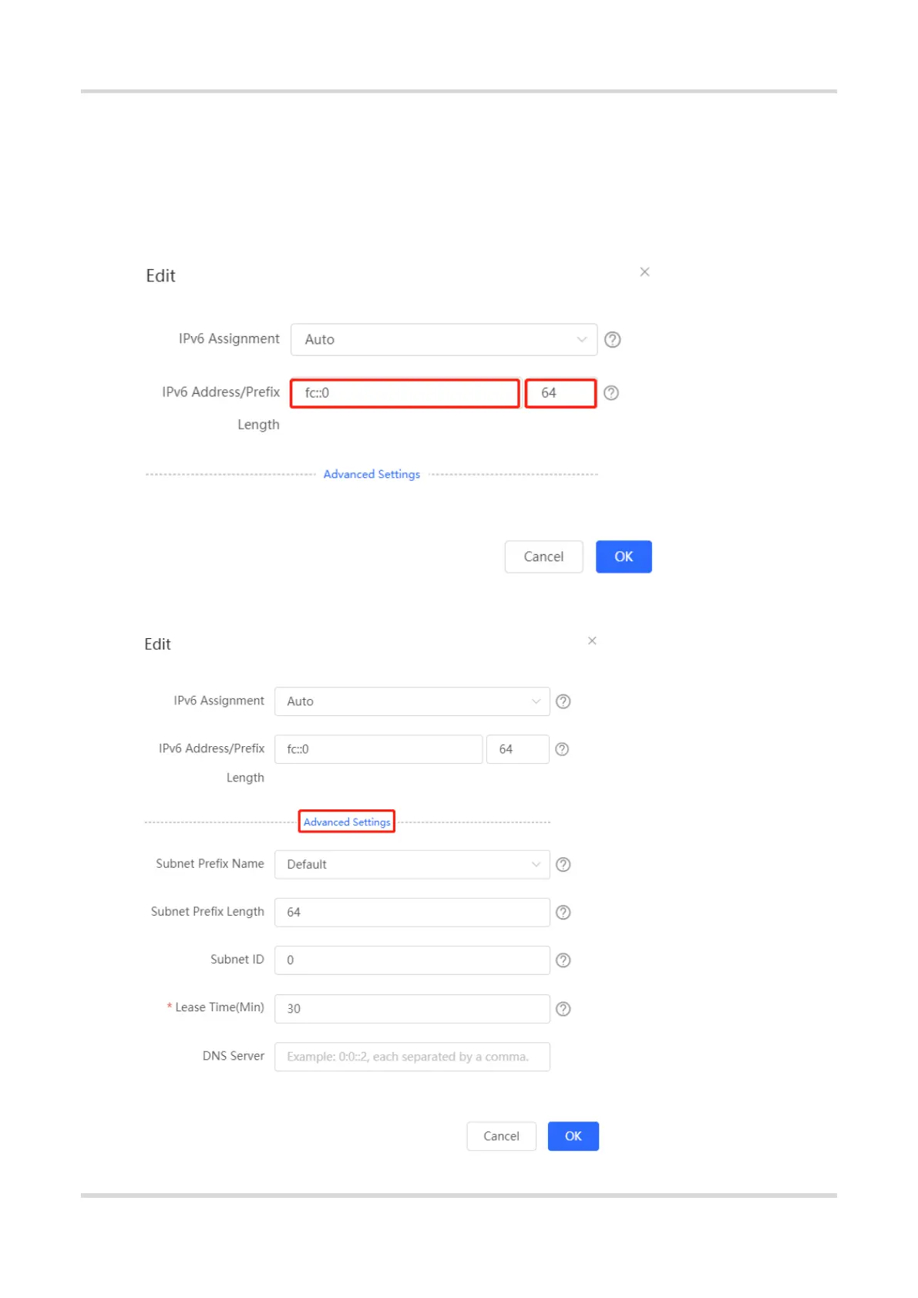Click Cancel in the bottom Edit dialog
Screen dimensions: 918x1298
tap(501, 1136)
